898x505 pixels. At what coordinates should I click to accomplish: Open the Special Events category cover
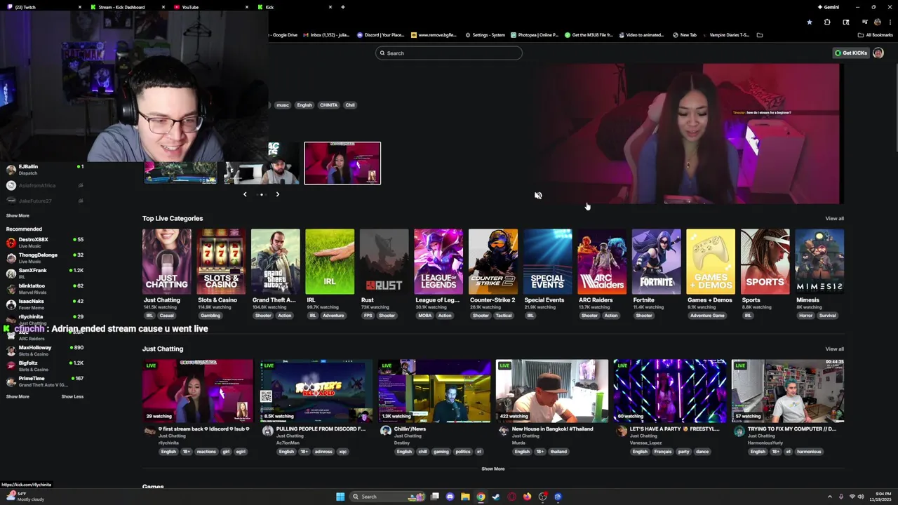click(547, 261)
